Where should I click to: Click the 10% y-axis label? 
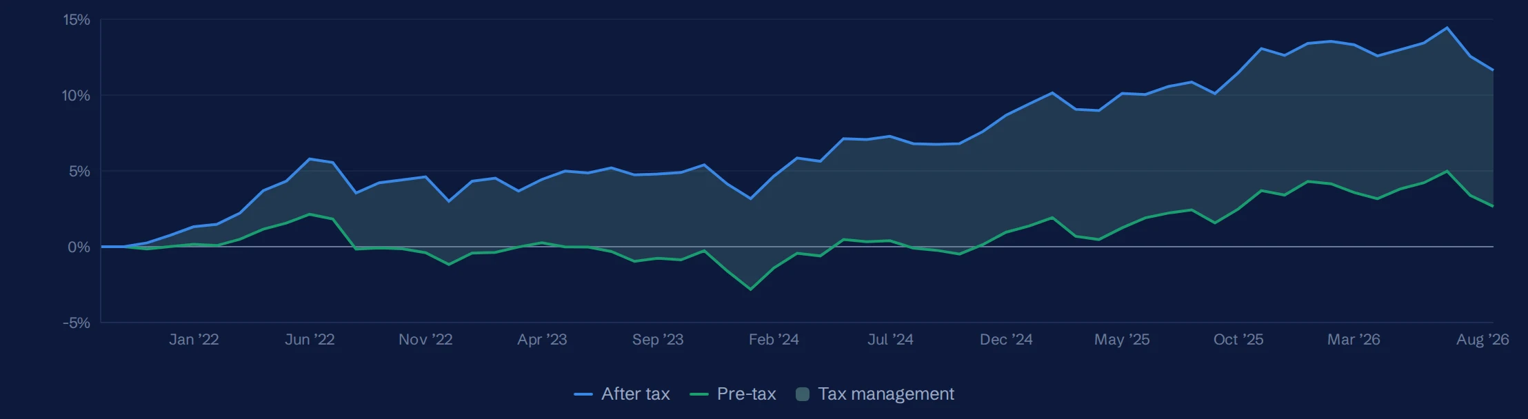click(76, 96)
